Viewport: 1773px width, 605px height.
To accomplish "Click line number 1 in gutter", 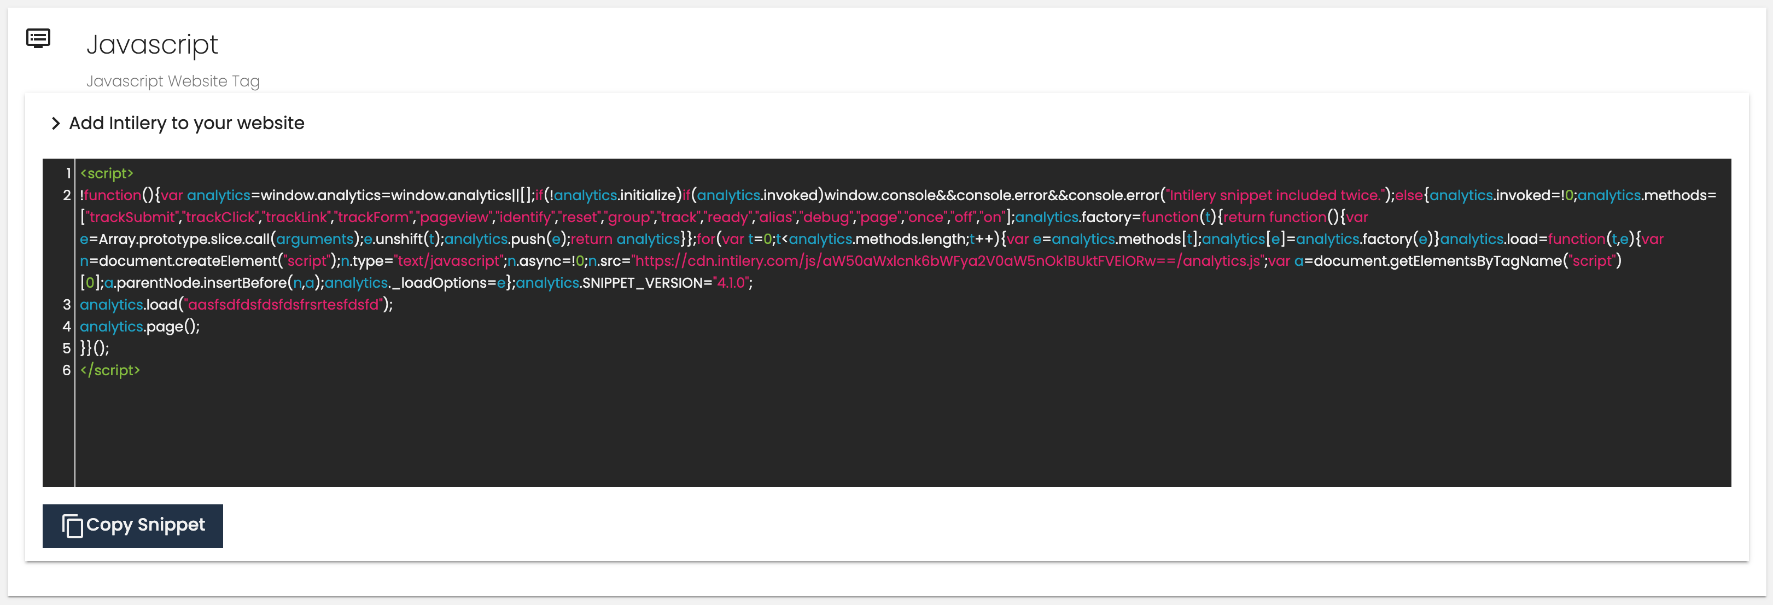I will [68, 173].
